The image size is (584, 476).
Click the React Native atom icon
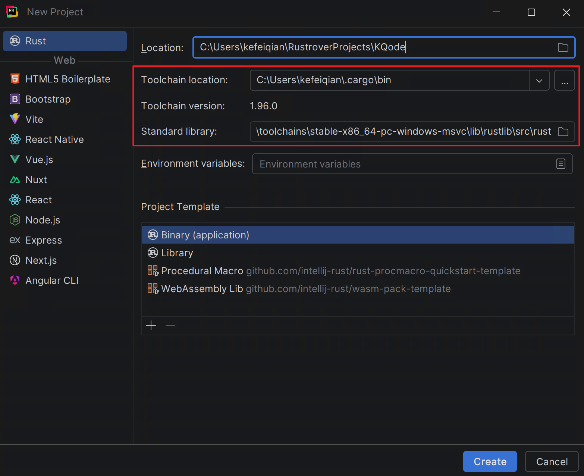[x=15, y=139]
